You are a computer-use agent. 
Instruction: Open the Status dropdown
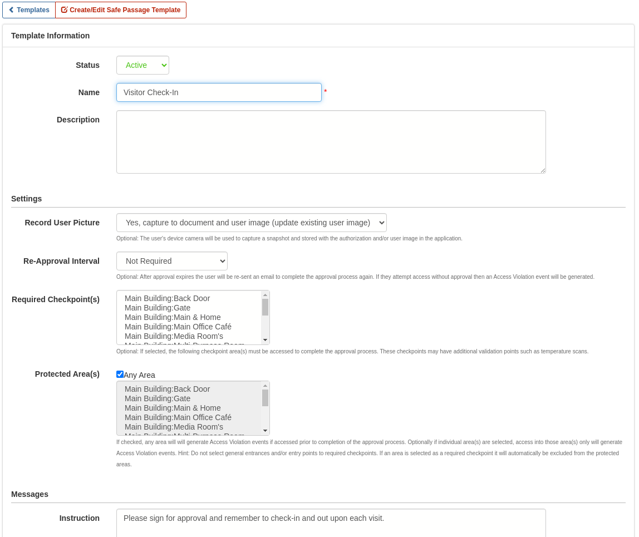pos(142,65)
